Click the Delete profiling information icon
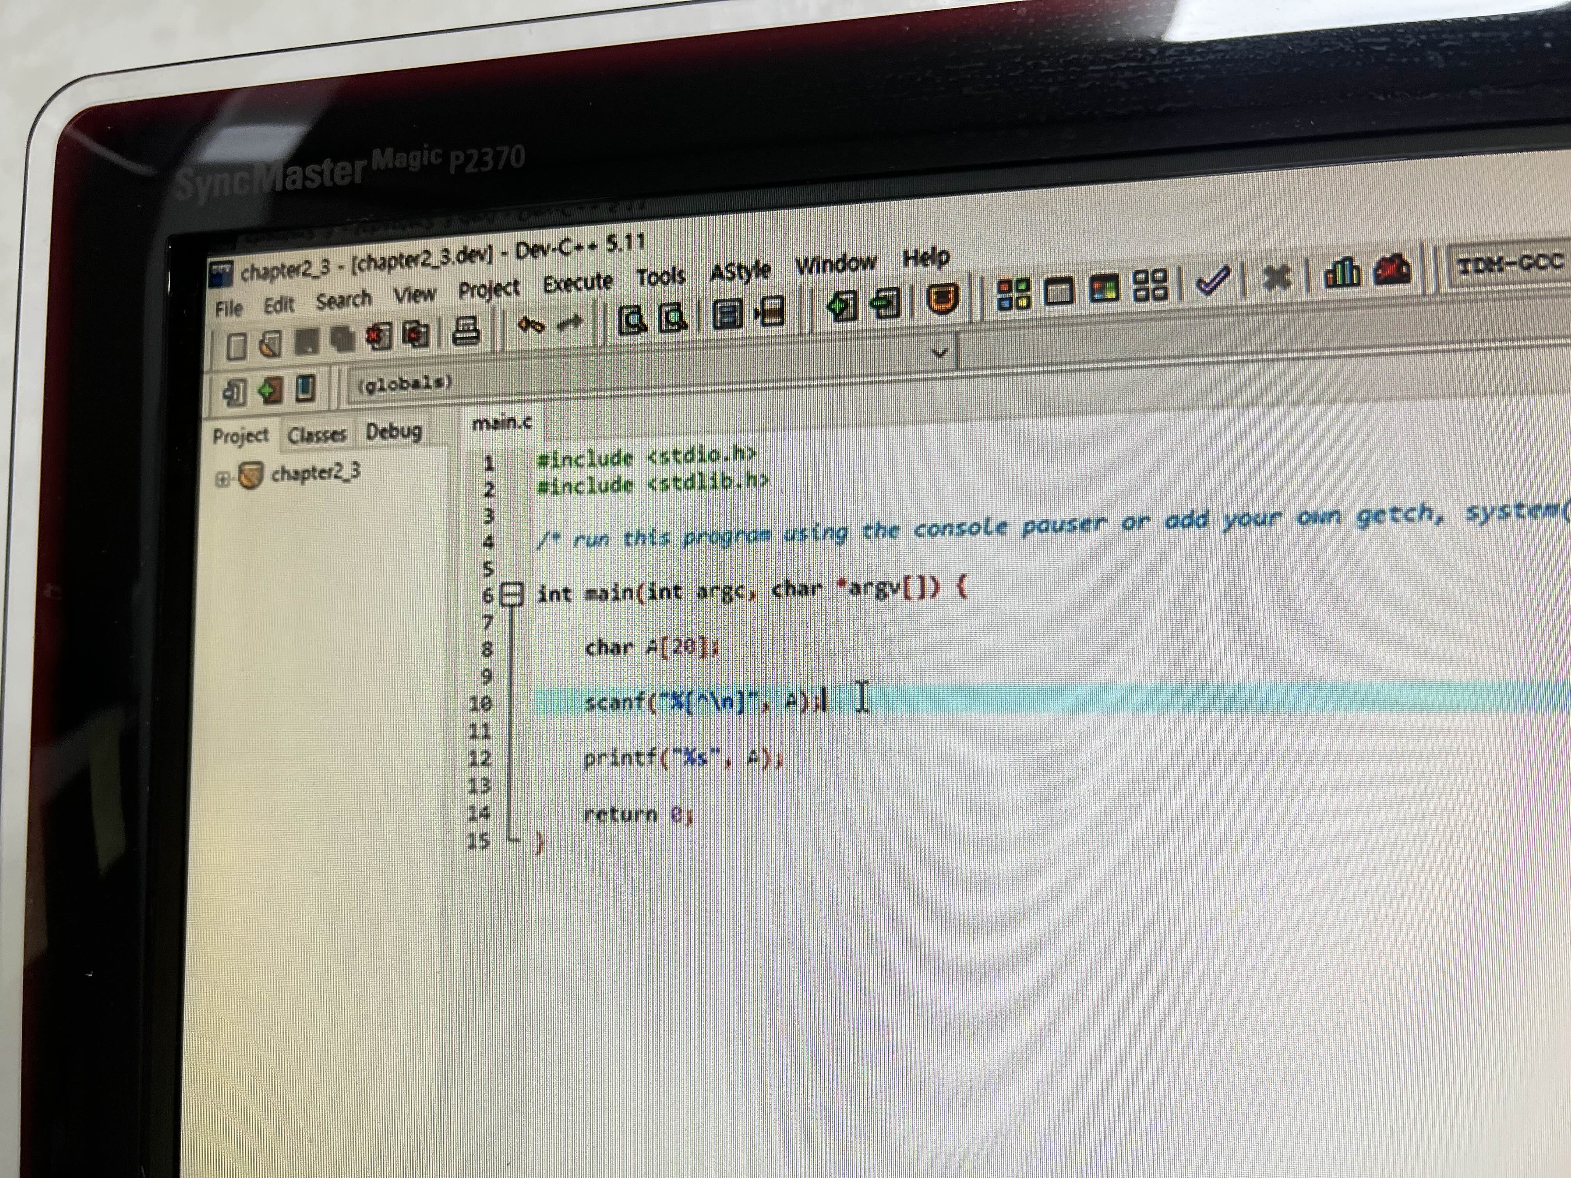The height and width of the screenshot is (1178, 1571). click(1392, 270)
